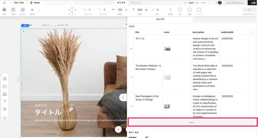Edit the 横幅 width value 100

tap(120, 10)
